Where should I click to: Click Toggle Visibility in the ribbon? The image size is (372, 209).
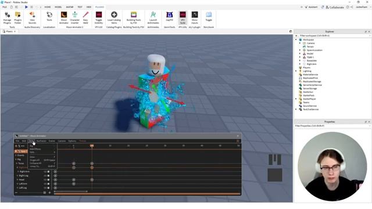[99, 17]
